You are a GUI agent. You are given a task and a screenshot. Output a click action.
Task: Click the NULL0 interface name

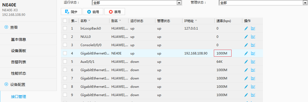(85, 37)
